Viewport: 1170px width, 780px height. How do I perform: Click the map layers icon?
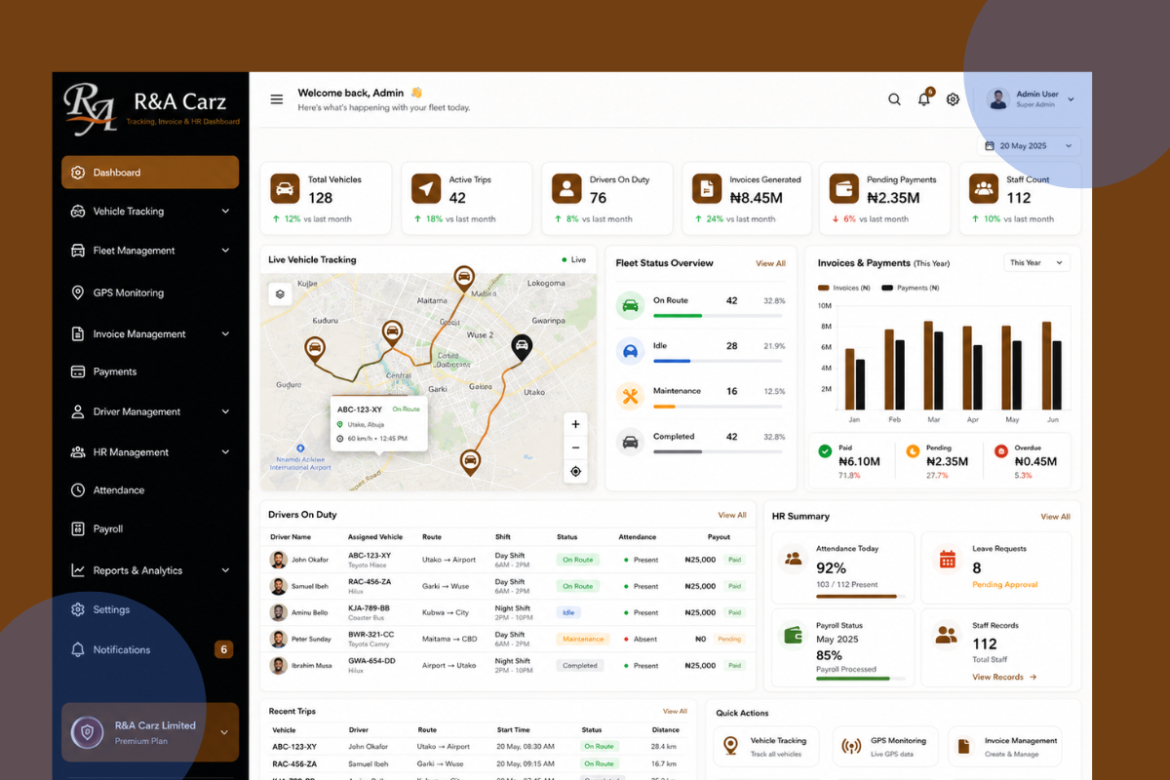[280, 293]
